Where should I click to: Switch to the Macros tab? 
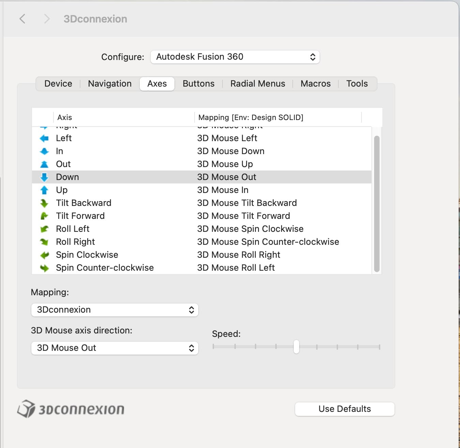point(316,84)
